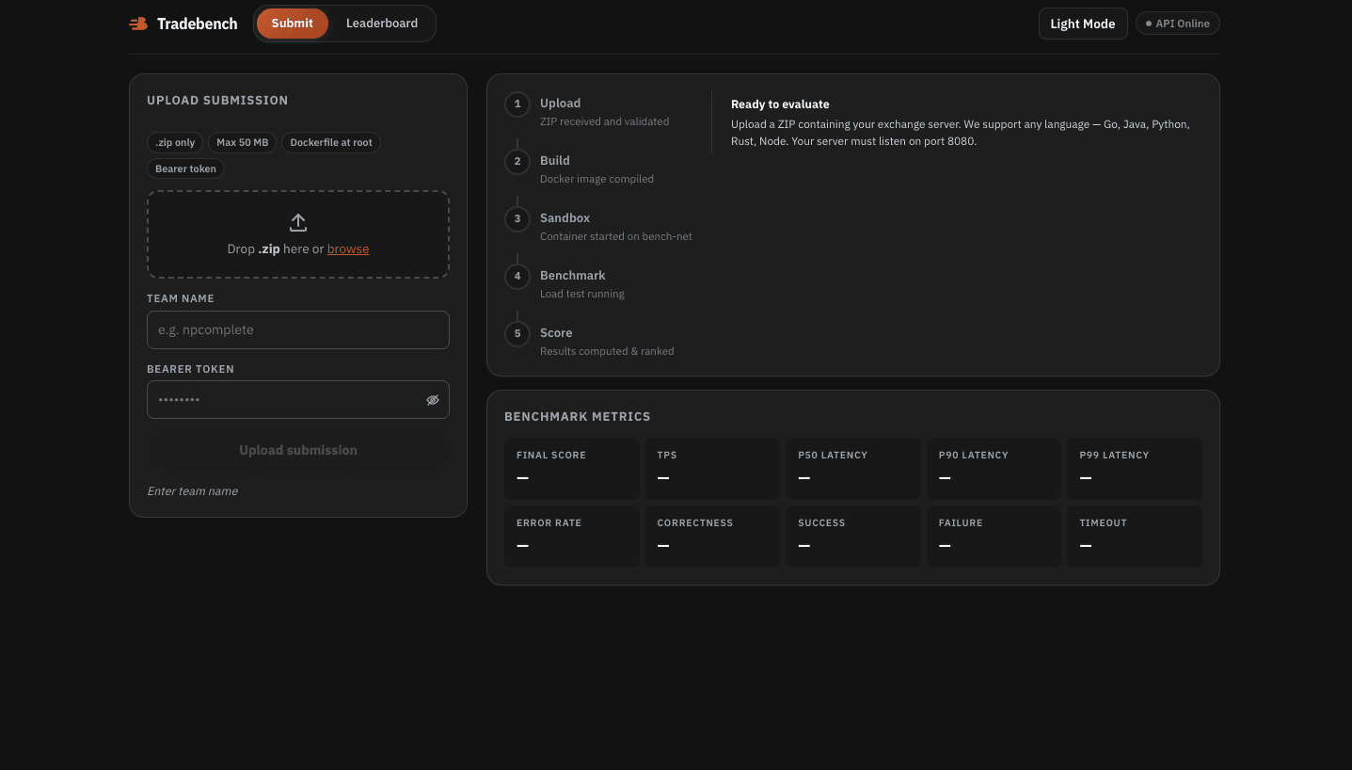Click 'Container started on bench-net' text
Screen dimensions: 1352x770
(616, 236)
